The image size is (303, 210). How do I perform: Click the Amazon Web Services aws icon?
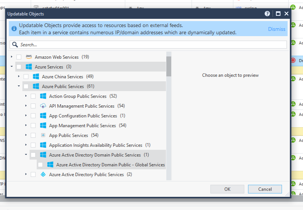pos(29,57)
